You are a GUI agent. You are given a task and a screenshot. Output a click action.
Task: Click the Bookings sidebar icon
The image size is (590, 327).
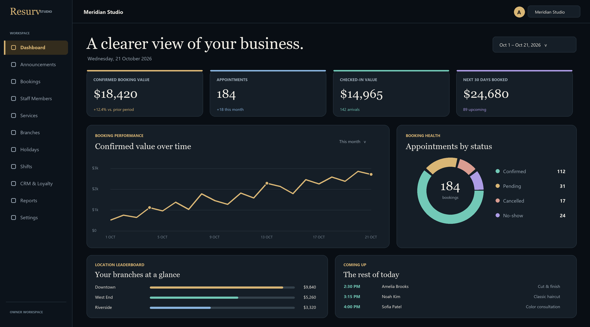click(13, 81)
